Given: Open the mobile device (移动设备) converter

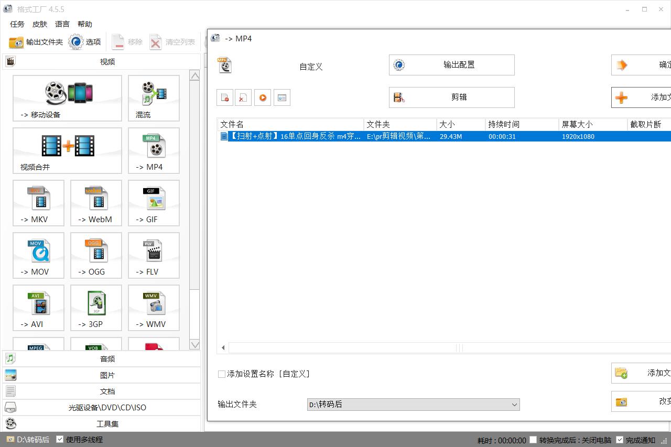Looking at the screenshot, I should click(67, 98).
